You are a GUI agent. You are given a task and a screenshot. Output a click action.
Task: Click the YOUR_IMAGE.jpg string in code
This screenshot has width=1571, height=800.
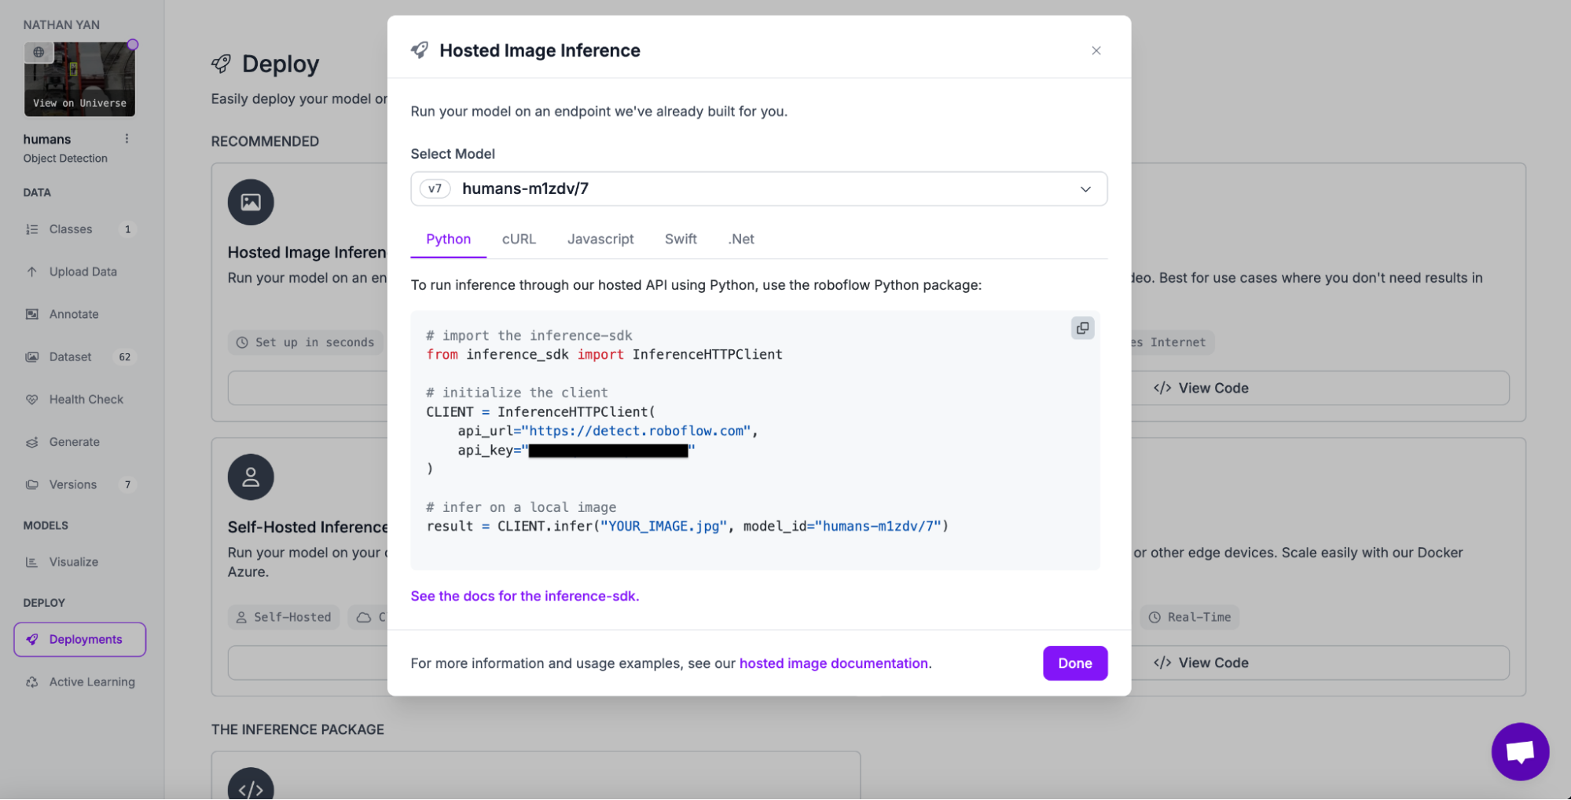tap(663, 526)
